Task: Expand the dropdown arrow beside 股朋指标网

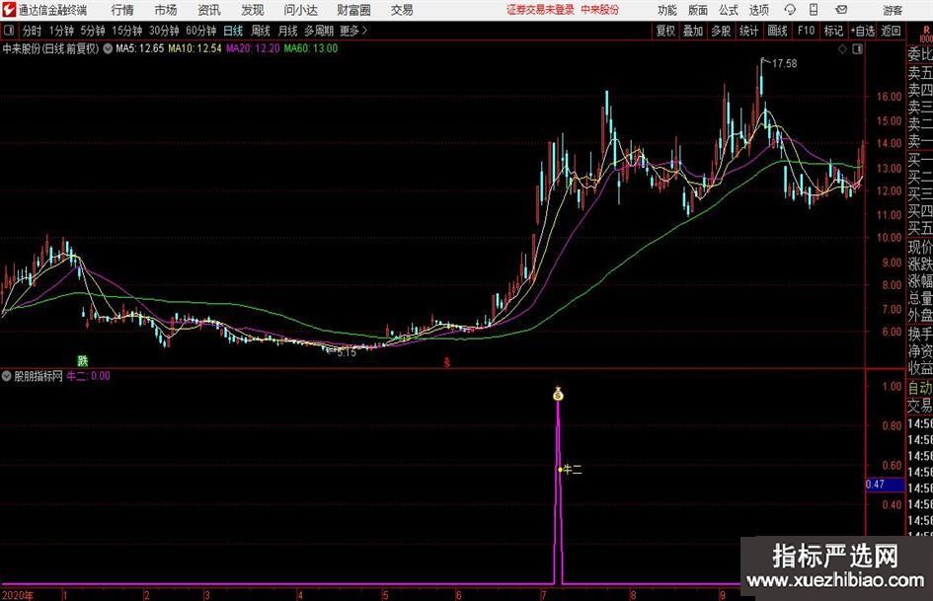Action: pos(7,376)
